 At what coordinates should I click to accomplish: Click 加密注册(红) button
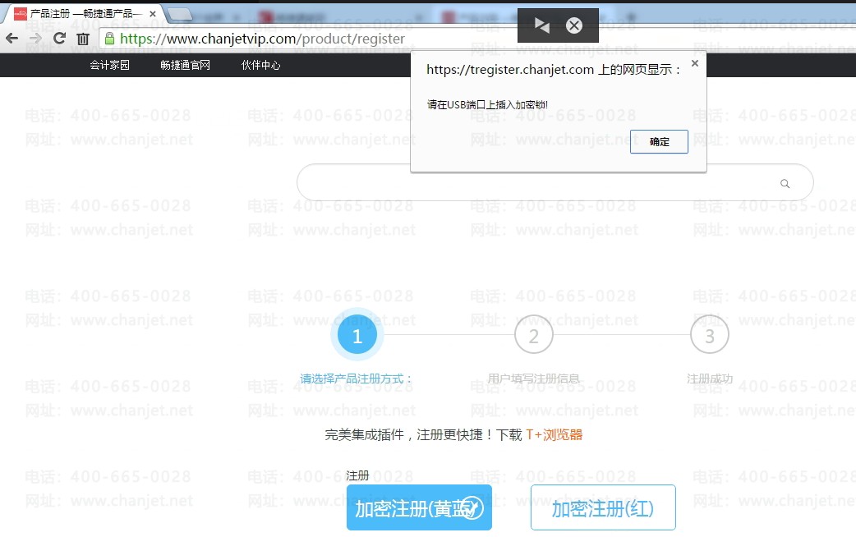(x=603, y=507)
